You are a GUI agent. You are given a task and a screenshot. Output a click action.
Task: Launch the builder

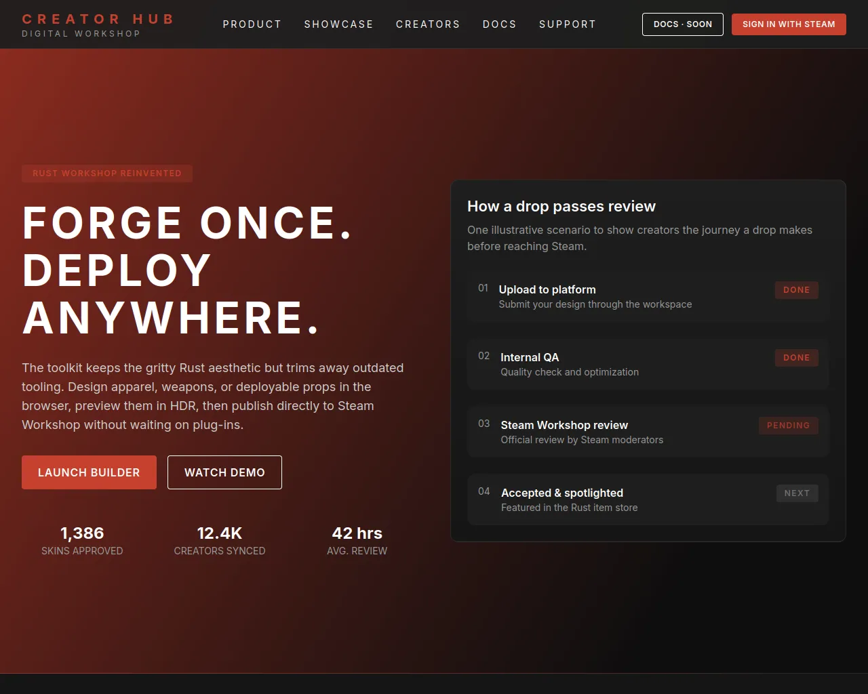tap(89, 472)
